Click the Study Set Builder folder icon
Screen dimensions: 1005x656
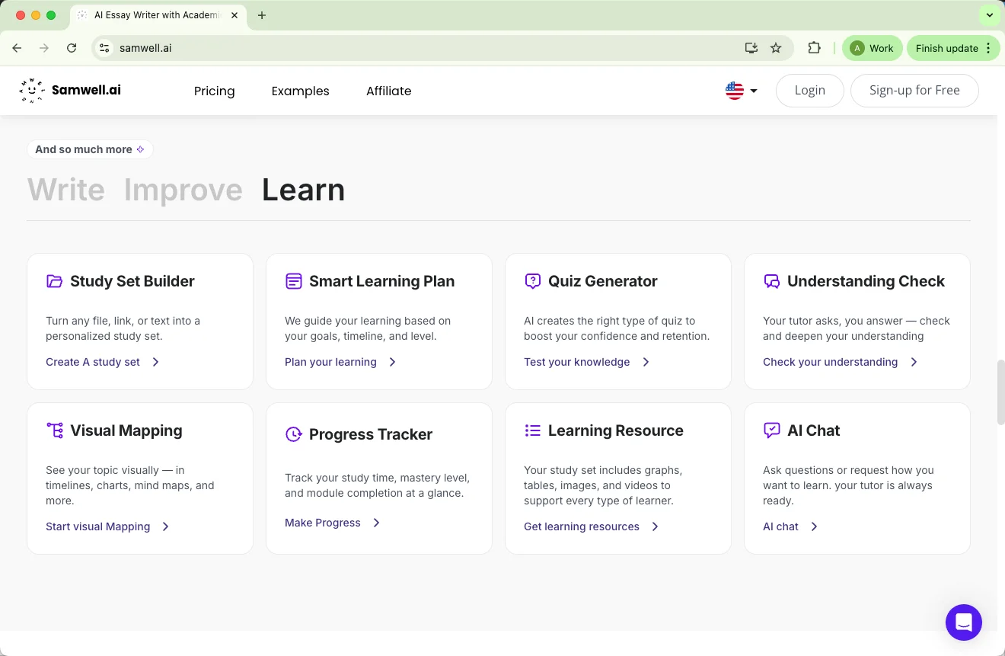tap(54, 281)
